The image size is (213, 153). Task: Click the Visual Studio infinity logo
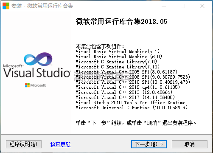point(38,59)
